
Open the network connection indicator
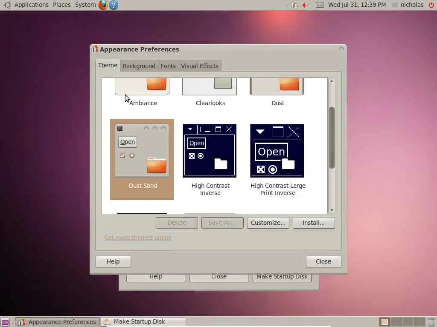point(294,5)
